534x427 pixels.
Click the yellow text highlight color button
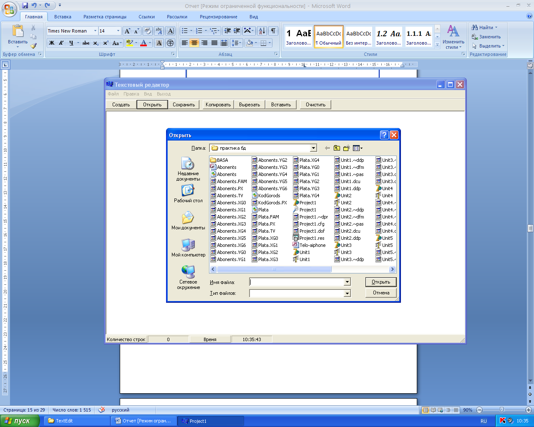tap(129, 43)
